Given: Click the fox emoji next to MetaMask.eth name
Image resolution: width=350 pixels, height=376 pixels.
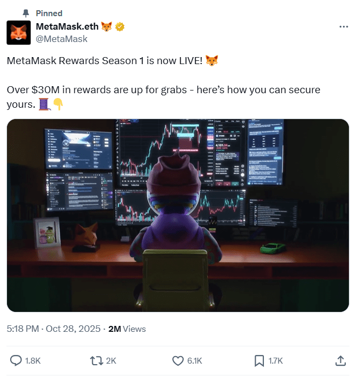Looking at the screenshot, I should pyautogui.click(x=107, y=26).
